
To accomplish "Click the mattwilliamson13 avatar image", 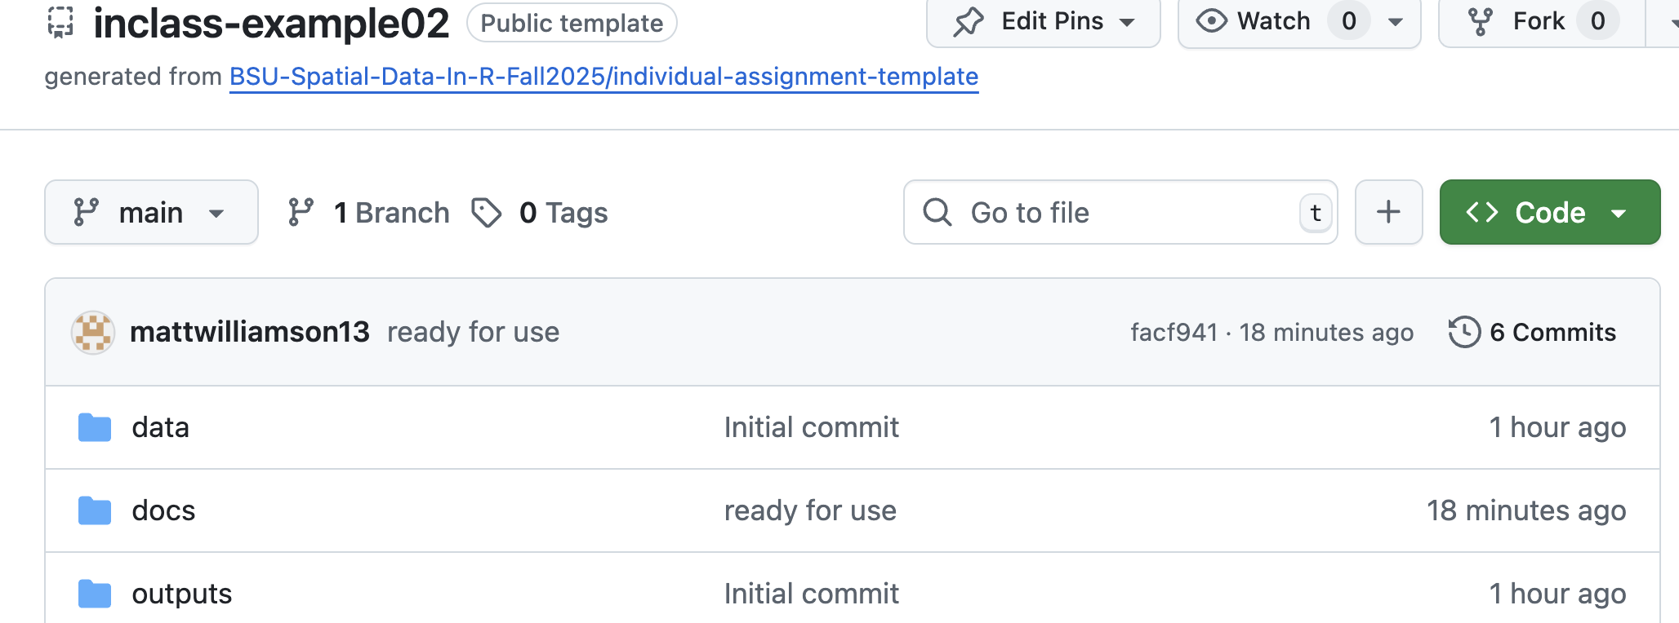I will pyautogui.click(x=93, y=332).
